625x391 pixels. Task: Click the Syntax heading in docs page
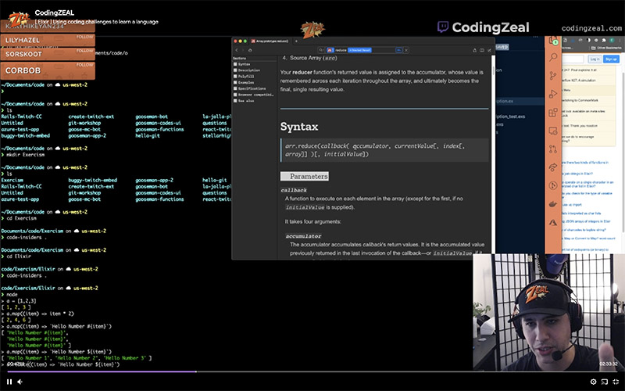(299, 127)
